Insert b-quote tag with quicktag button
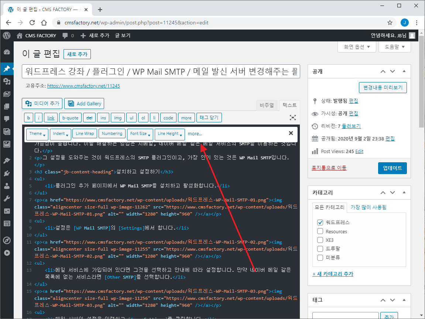The height and width of the screenshot is (319, 425). 71,118
